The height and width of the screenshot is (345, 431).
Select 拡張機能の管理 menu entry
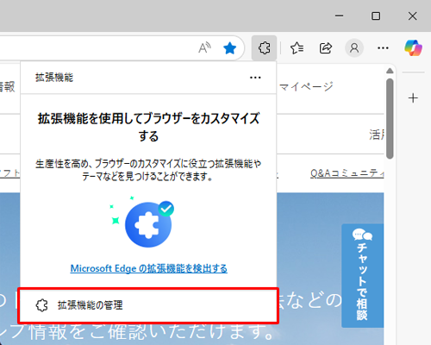click(x=148, y=305)
